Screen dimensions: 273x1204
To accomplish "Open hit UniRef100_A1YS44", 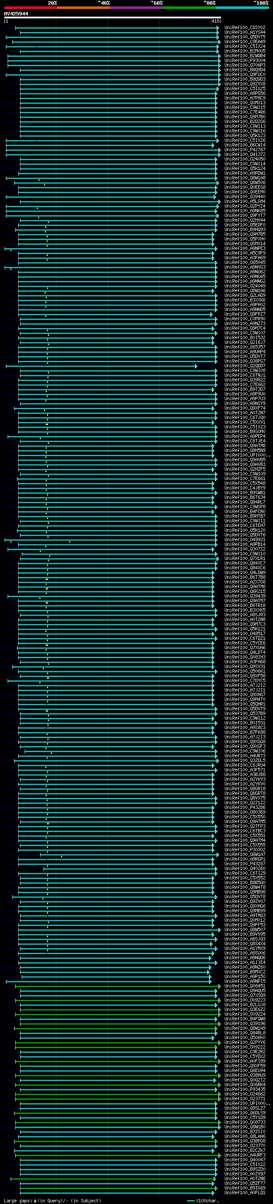I will [245, 32].
